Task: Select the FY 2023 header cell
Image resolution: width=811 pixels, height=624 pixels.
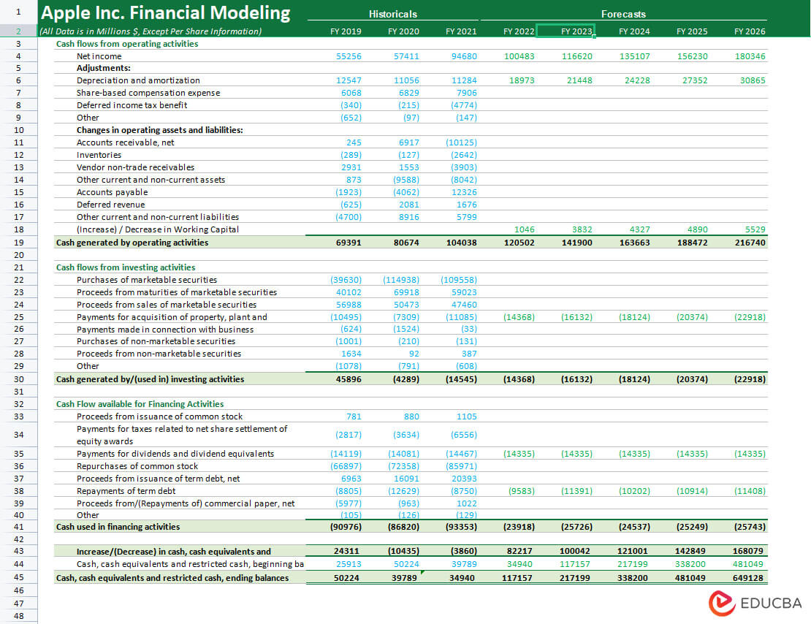Action: click(x=566, y=31)
